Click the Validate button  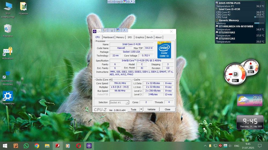click(x=151, y=110)
